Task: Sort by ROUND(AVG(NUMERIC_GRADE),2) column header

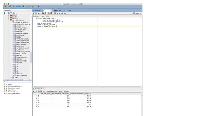Action: click(x=81, y=94)
